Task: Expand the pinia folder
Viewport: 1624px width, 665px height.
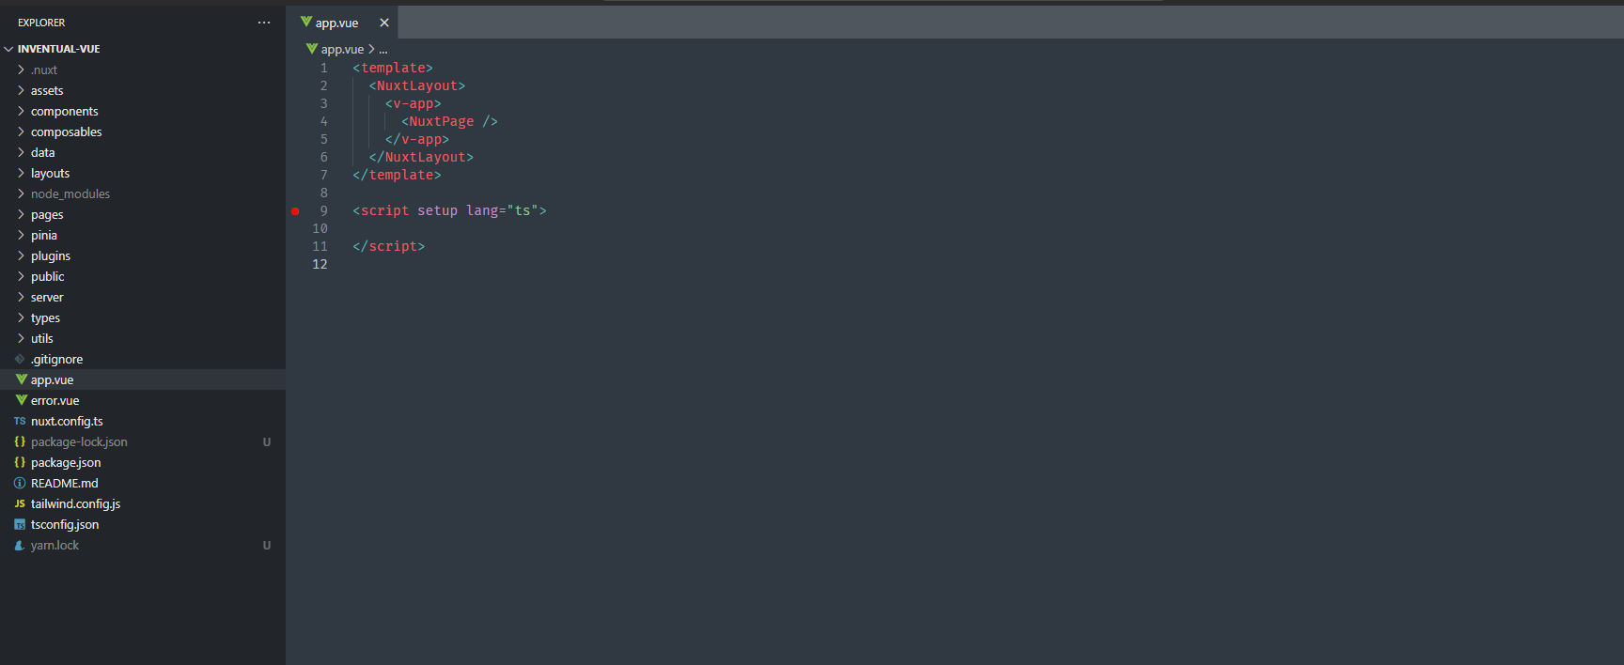Action: pos(21,235)
